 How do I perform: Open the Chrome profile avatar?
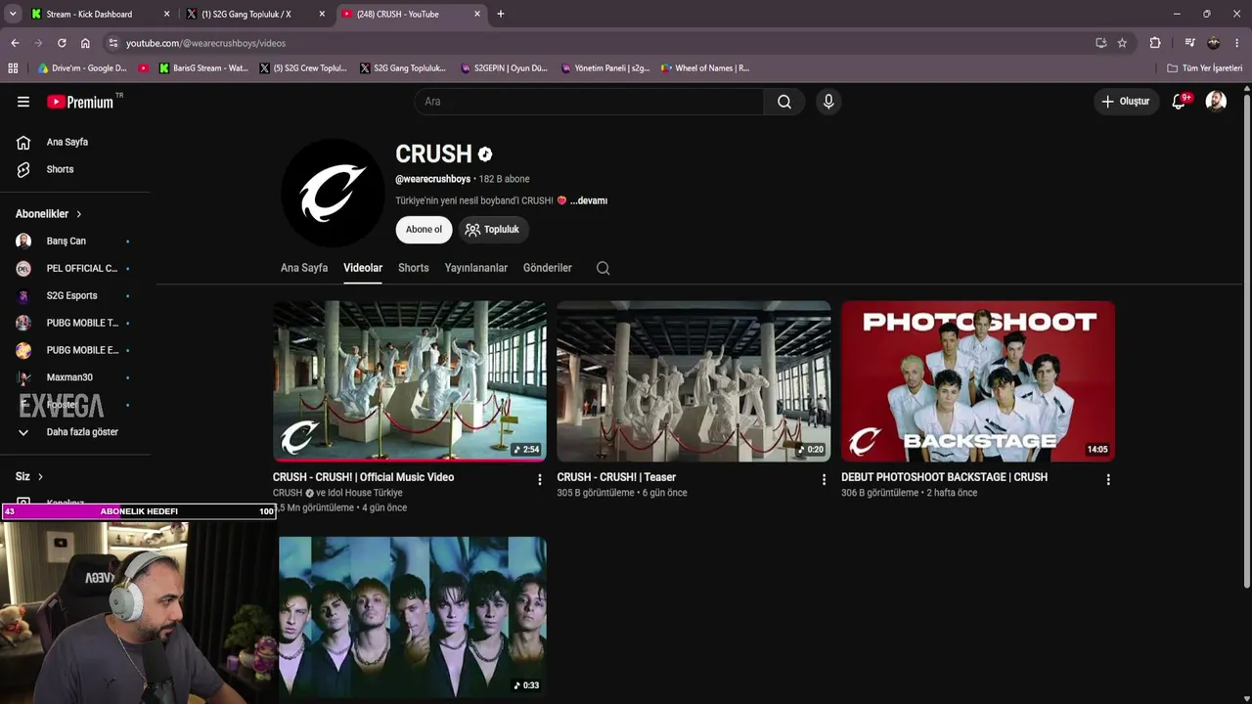click(1214, 43)
